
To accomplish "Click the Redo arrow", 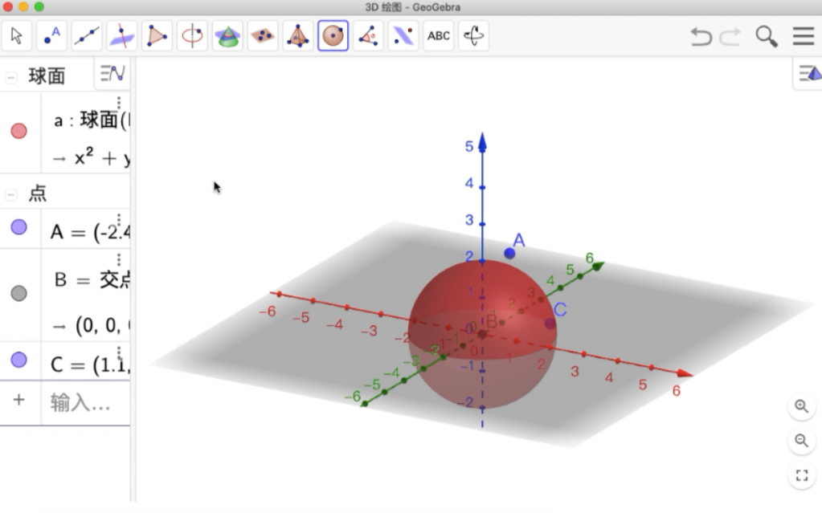I will point(730,37).
